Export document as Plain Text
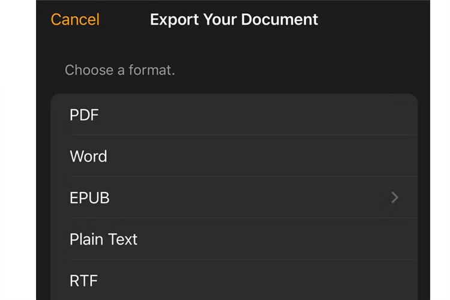The image size is (450, 300). pos(104,239)
